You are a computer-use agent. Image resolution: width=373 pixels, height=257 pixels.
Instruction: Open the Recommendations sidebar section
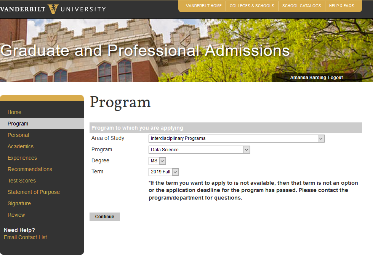click(x=30, y=169)
